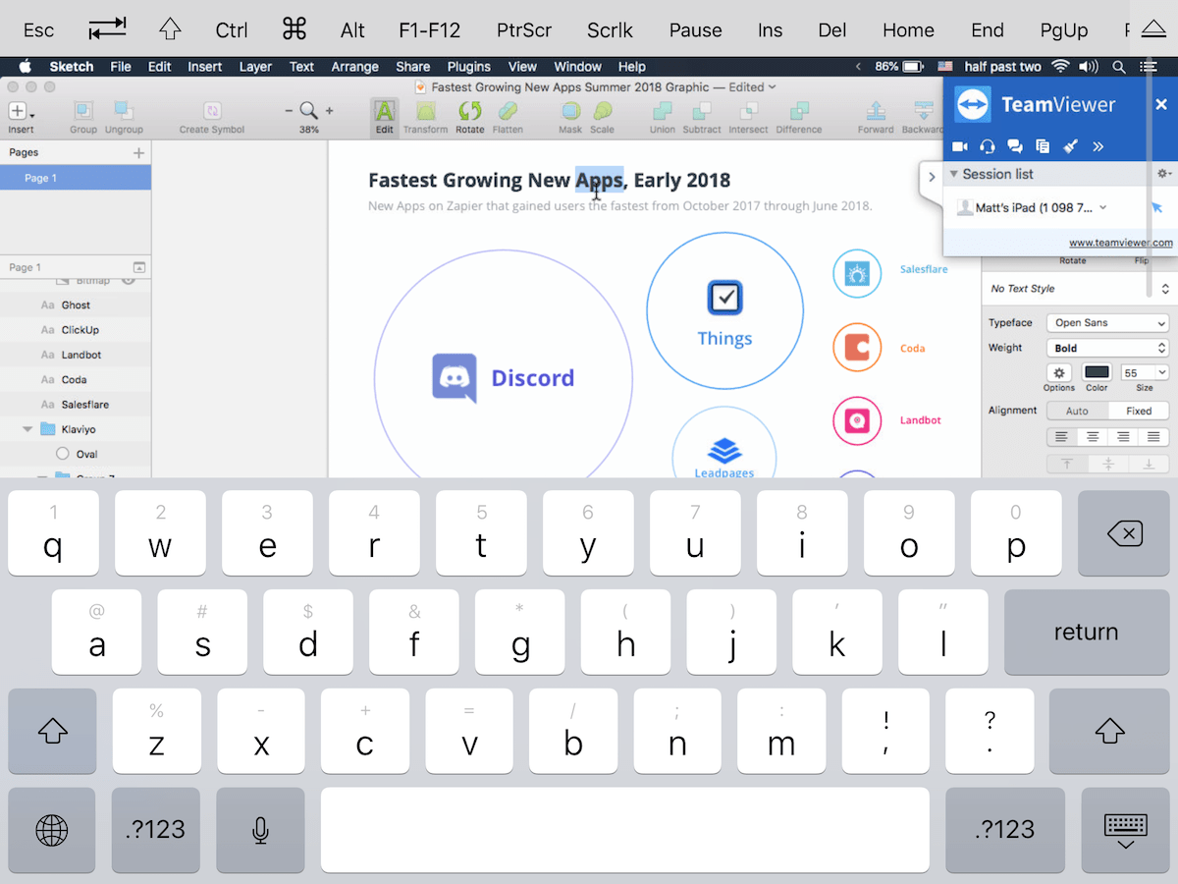Image resolution: width=1178 pixels, height=884 pixels.
Task: Start TeamViewer video call icon
Action: point(960,146)
